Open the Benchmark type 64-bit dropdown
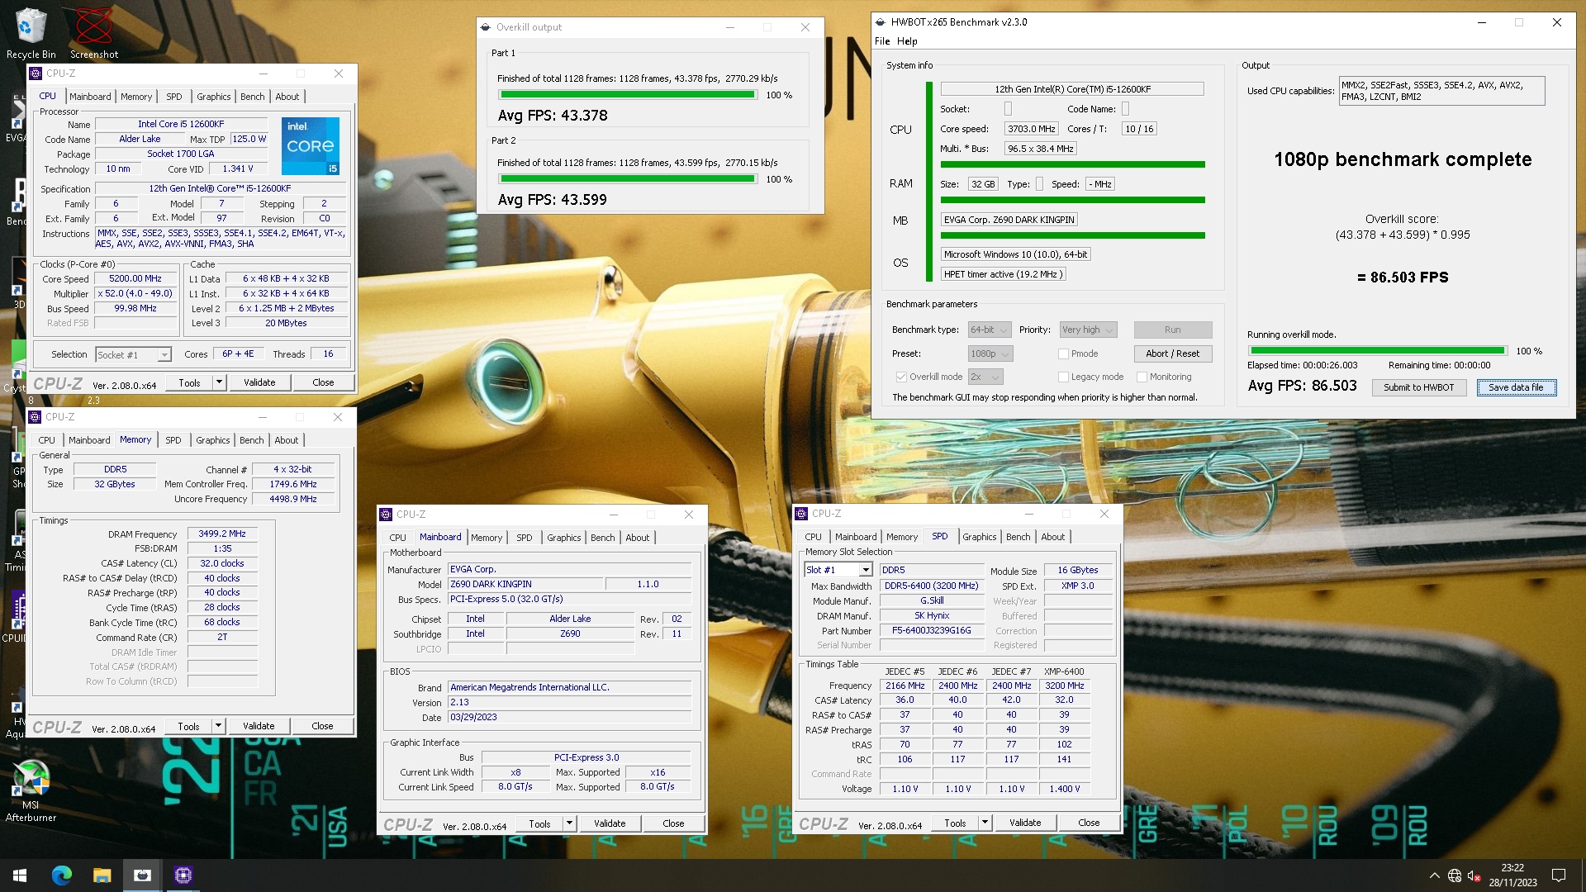Viewport: 1586px width, 892px height. [990, 330]
